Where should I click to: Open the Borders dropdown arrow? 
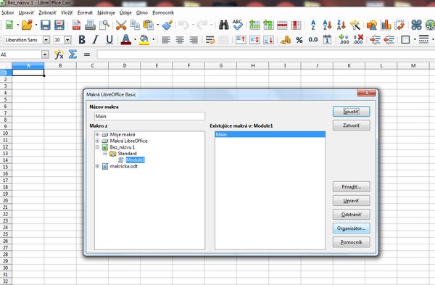click(415, 40)
